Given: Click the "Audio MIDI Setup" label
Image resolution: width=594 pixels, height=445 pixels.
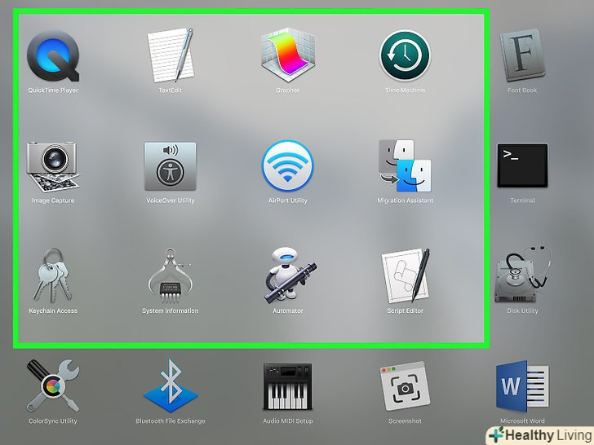Looking at the screenshot, I should coord(288,421).
